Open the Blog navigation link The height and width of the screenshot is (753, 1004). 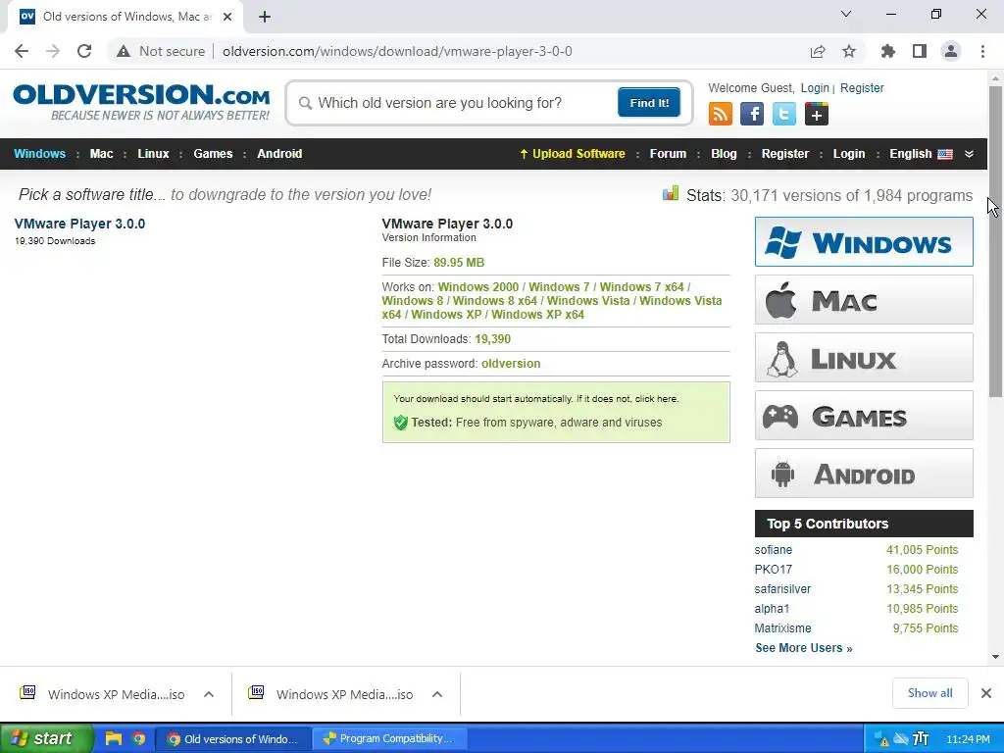pyautogui.click(x=724, y=154)
